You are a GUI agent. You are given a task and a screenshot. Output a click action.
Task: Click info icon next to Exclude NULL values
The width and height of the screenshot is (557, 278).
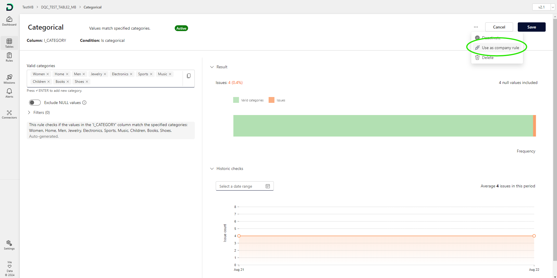tap(84, 103)
